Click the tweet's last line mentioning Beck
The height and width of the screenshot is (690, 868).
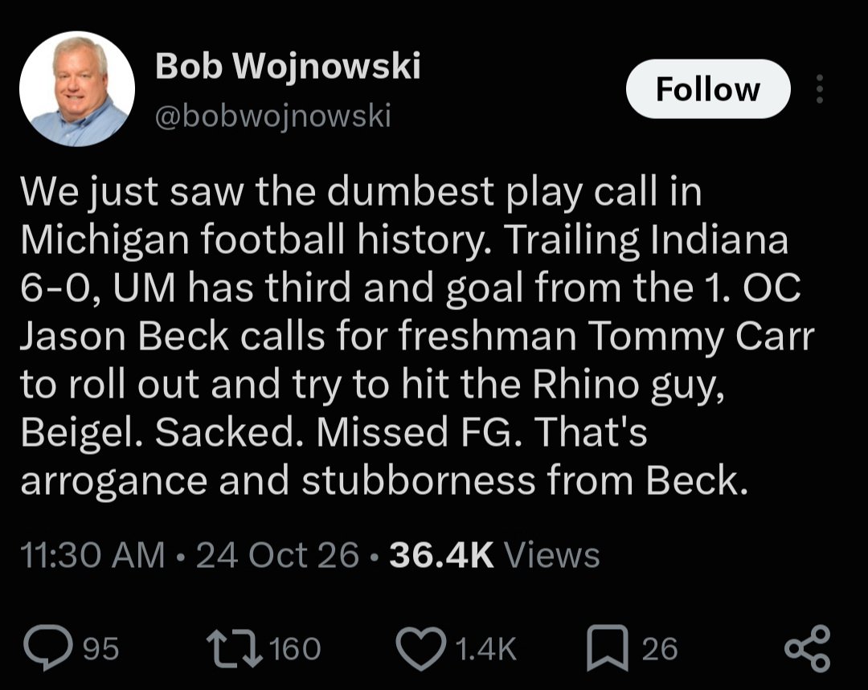click(384, 481)
